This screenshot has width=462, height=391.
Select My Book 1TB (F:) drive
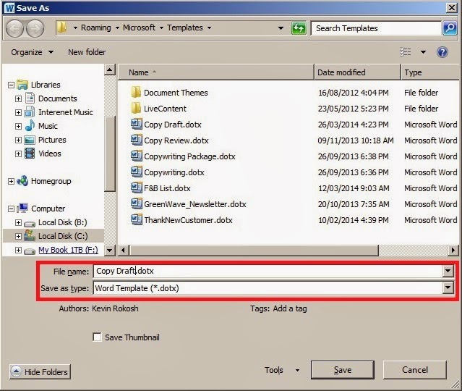(x=68, y=250)
